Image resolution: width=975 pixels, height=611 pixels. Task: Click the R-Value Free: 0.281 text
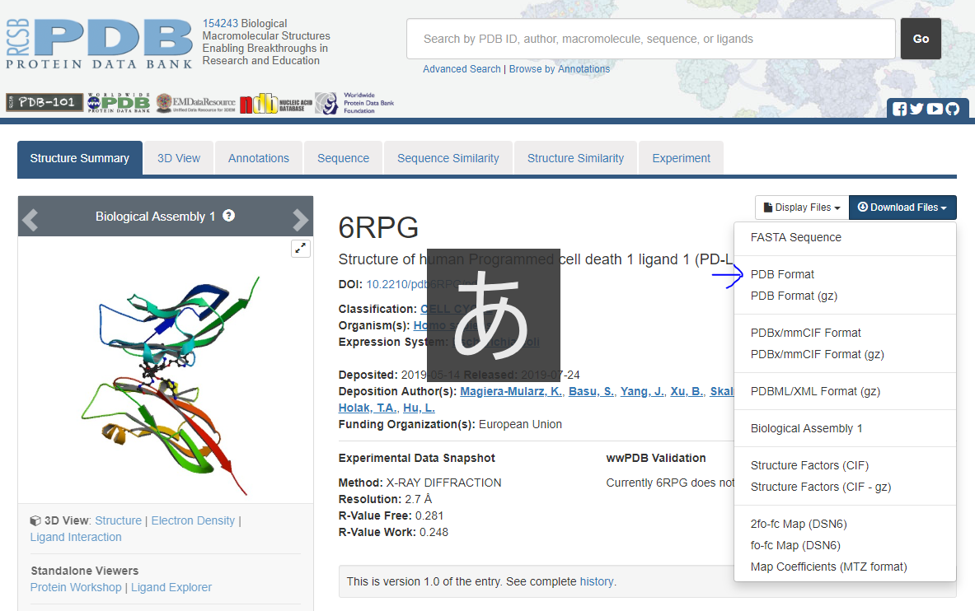(x=391, y=516)
